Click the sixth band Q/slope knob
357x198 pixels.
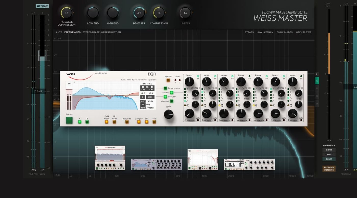click(281, 93)
